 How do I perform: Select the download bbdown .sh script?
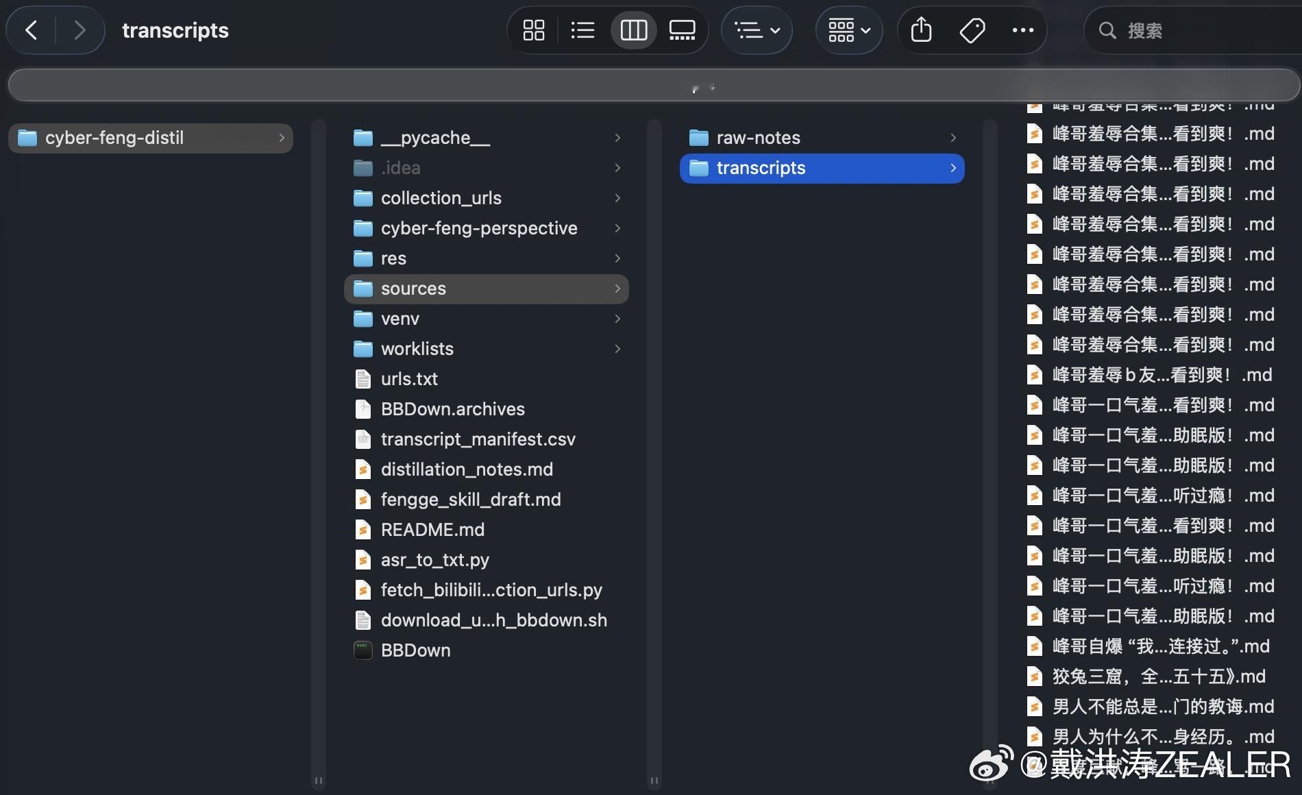coord(487,620)
